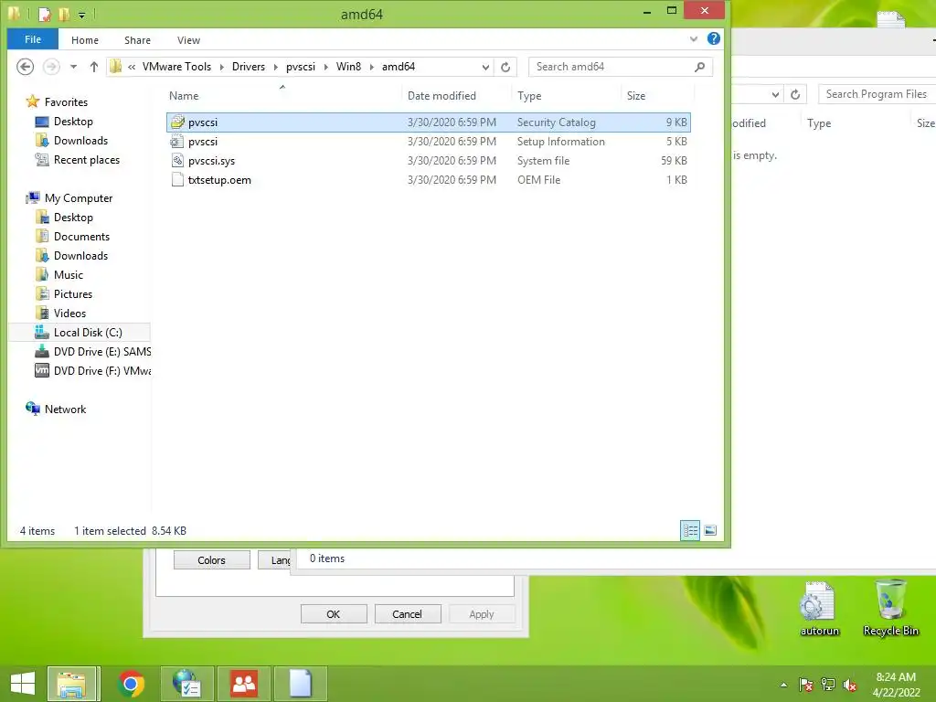Screen dimensions: 936x702
Task: Refresh the amd64 folder view
Action: coord(505,67)
